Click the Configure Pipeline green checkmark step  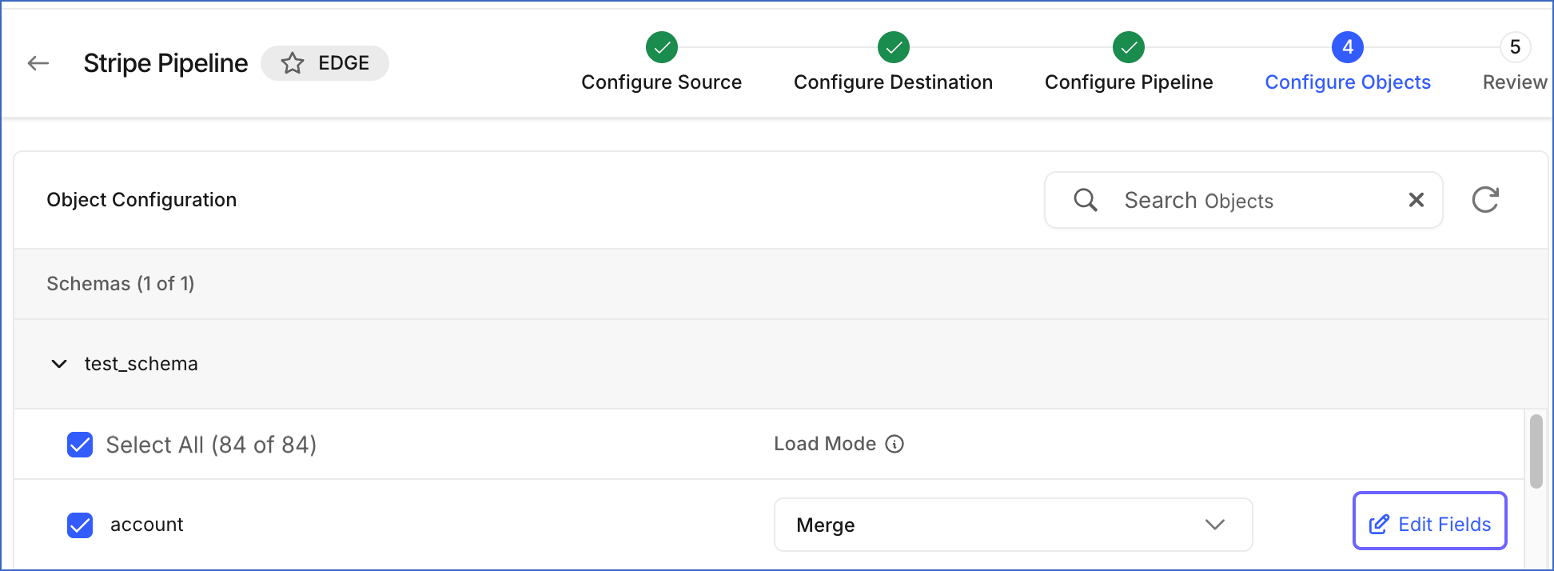[1129, 47]
